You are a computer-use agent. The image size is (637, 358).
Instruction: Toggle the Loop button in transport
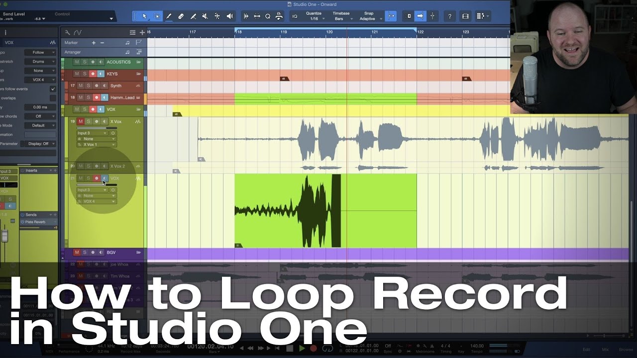click(x=327, y=349)
